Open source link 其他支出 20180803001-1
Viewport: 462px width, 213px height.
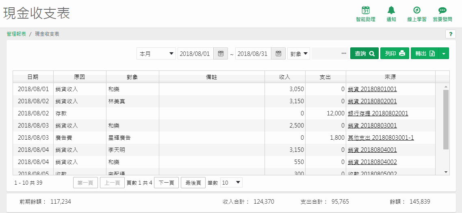click(381, 138)
